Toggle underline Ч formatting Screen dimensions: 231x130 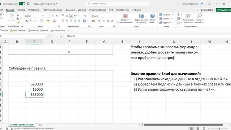click(35, 21)
